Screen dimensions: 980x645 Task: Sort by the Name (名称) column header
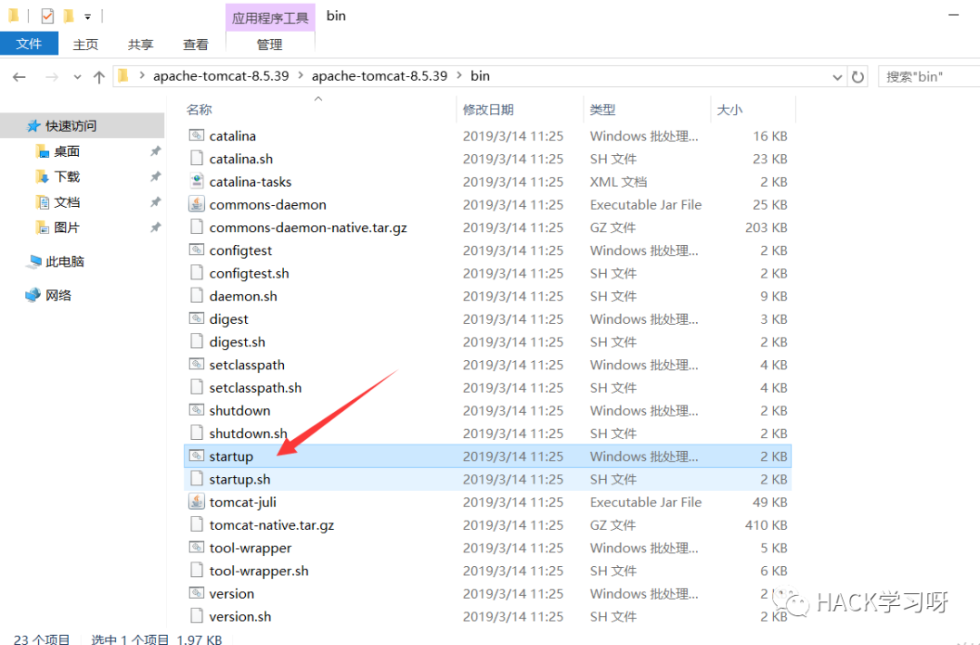[x=199, y=110]
